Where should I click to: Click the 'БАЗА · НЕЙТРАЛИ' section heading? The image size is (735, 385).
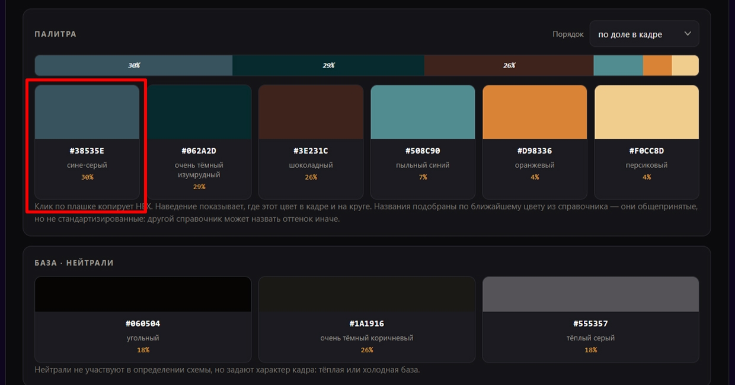74,263
